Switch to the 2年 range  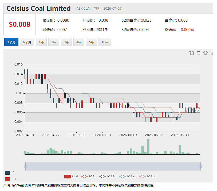pos(54,42)
